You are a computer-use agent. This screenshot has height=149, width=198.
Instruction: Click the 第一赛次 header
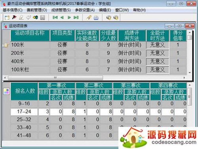(x=57, y=86)
